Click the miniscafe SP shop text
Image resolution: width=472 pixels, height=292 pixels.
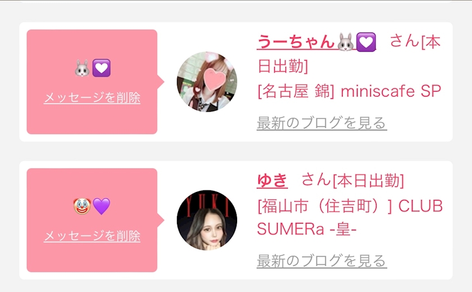coord(391,91)
